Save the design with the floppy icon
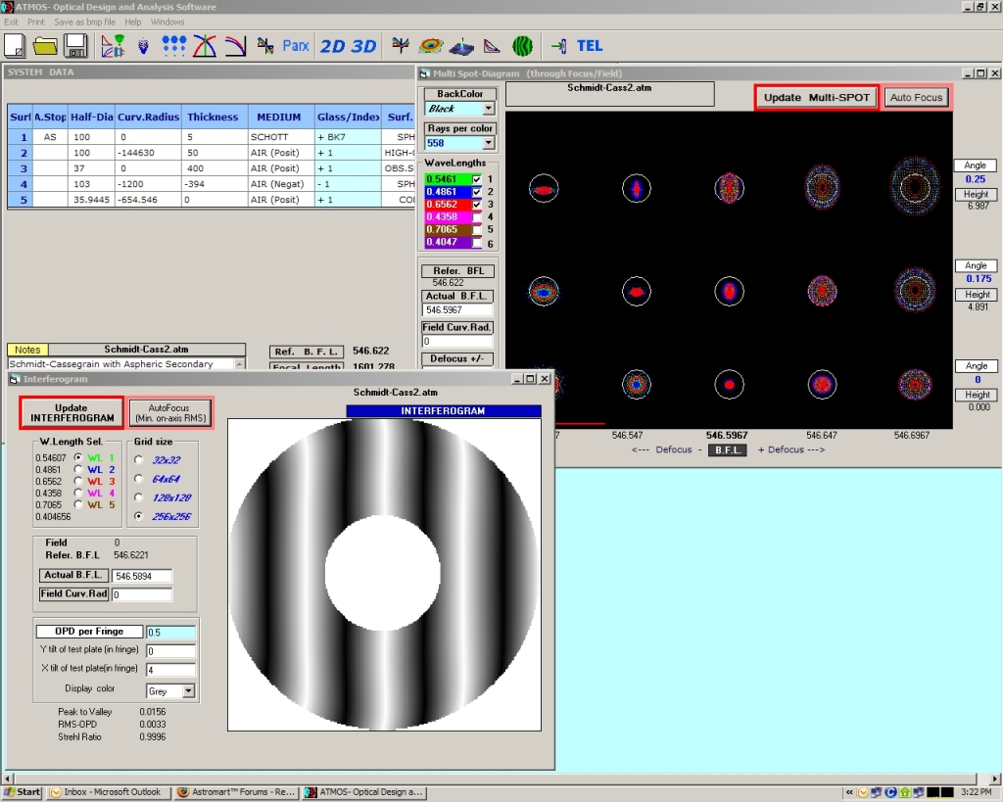 75,45
